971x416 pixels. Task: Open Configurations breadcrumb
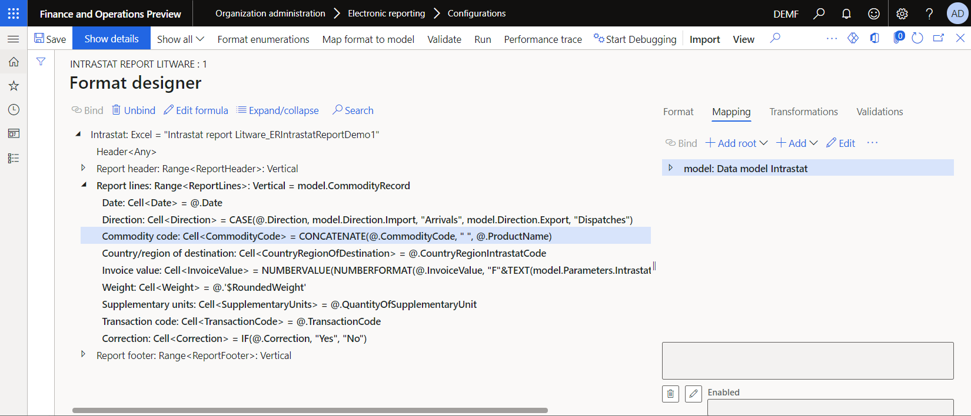coord(477,13)
